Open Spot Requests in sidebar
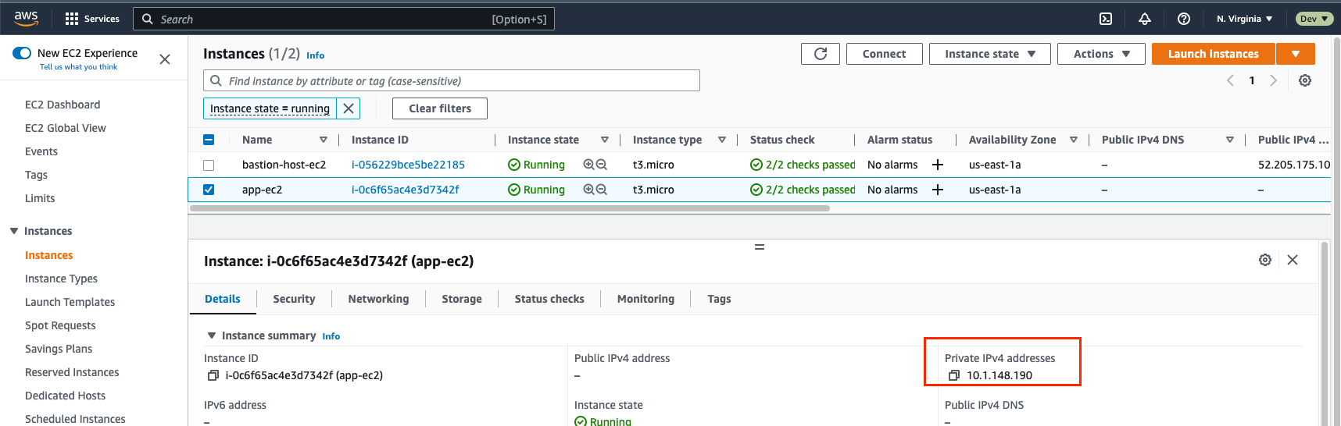 [x=60, y=325]
